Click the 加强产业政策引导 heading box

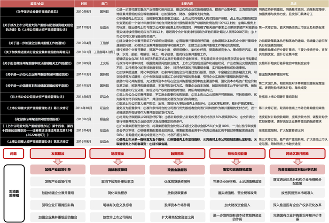(58, 169)
